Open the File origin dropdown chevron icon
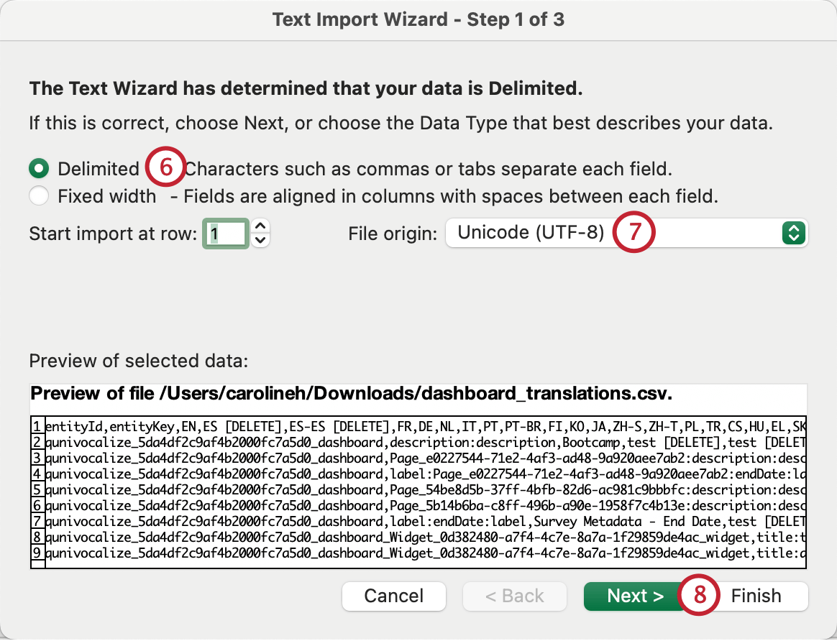The height and width of the screenshot is (641, 837). pyautogui.click(x=792, y=233)
